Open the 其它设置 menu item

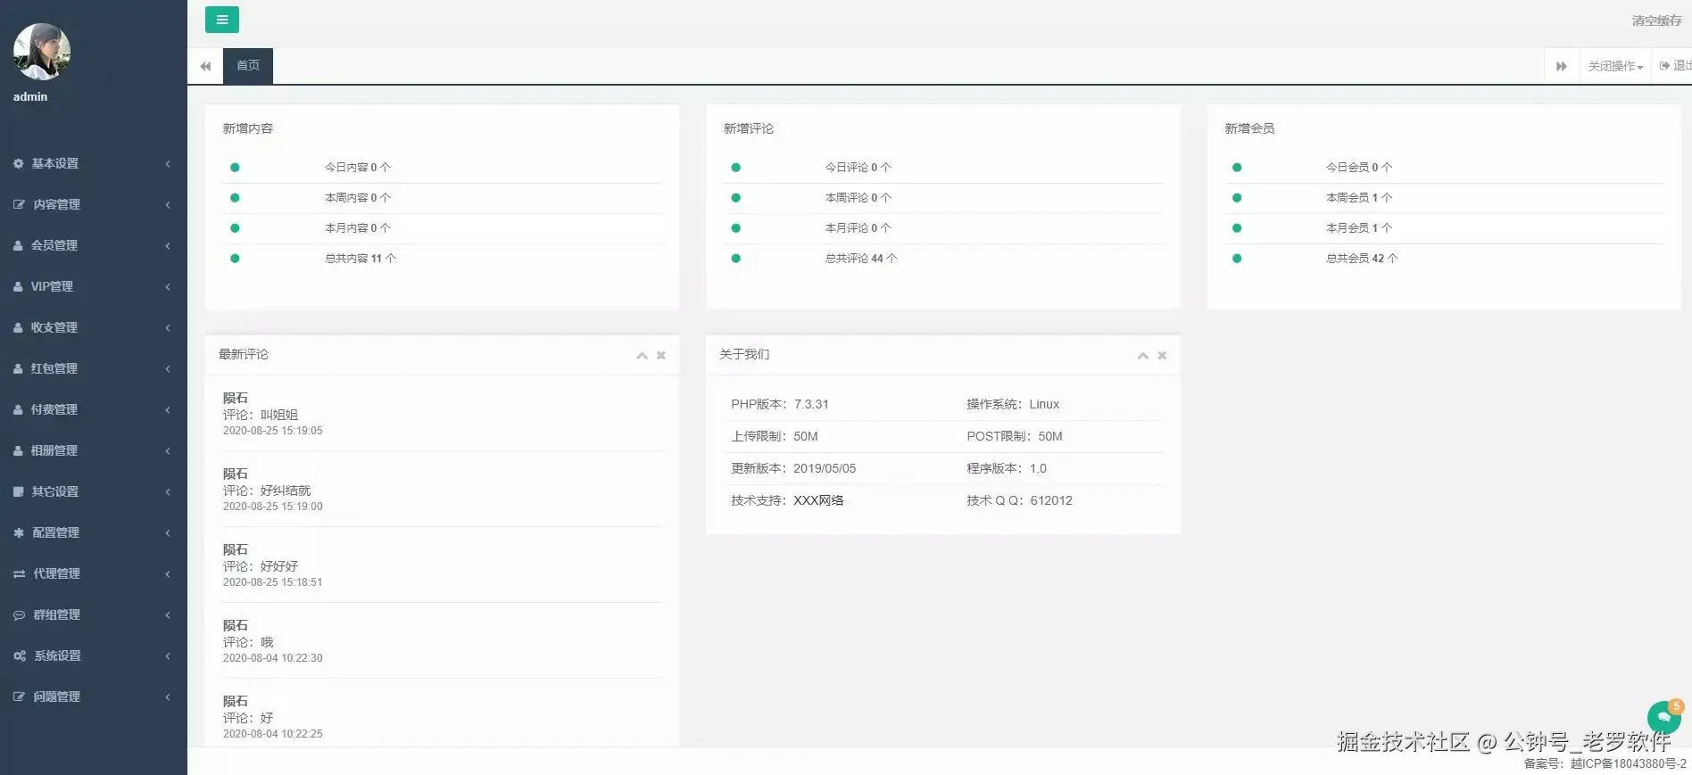[x=94, y=492]
